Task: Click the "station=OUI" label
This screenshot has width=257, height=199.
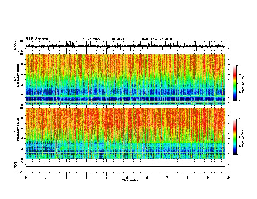Action: point(120,39)
